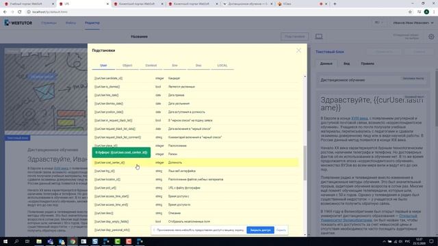Click browser back arrow

pyautogui.click(x=5, y=12)
